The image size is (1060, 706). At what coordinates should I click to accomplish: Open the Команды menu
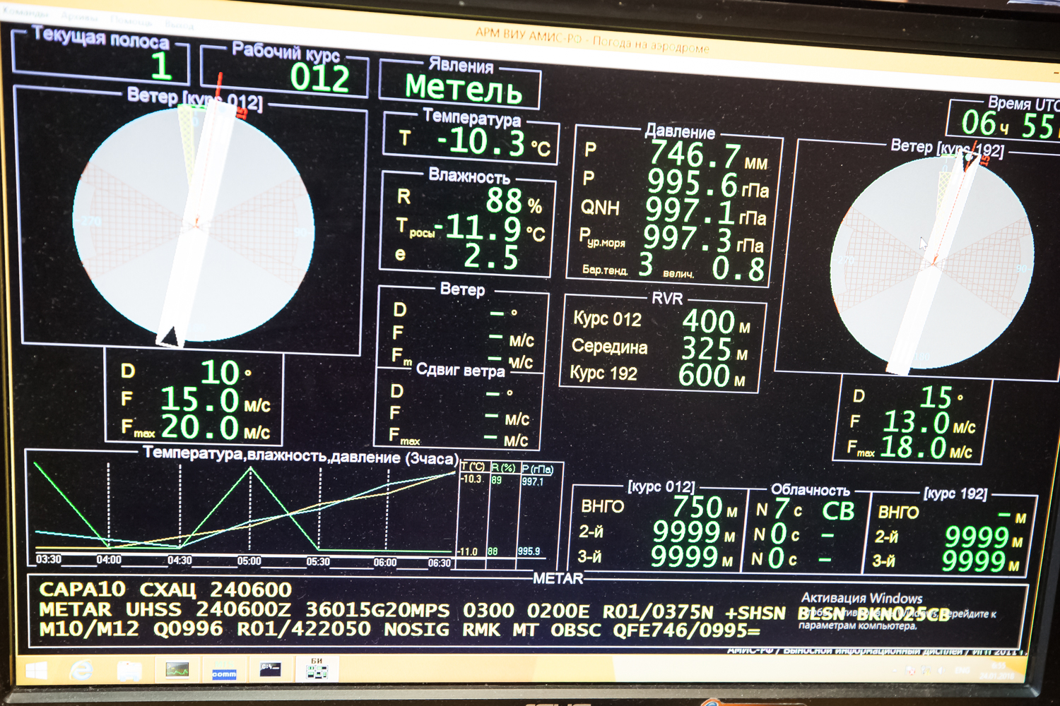point(25,13)
